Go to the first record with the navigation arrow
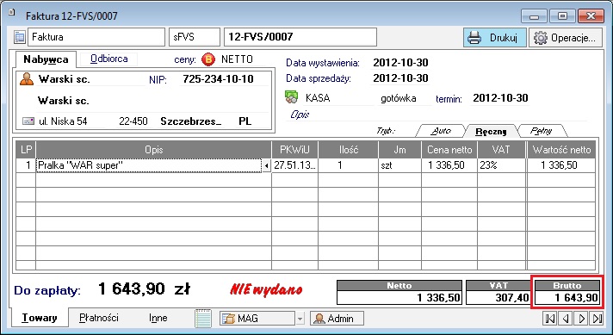 549,318
